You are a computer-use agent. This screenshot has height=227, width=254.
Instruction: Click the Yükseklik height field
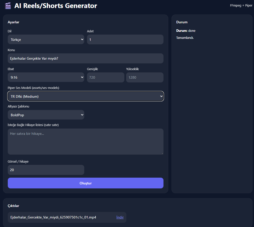point(145,77)
